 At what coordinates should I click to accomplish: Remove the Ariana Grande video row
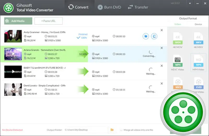[x=162, y=48]
